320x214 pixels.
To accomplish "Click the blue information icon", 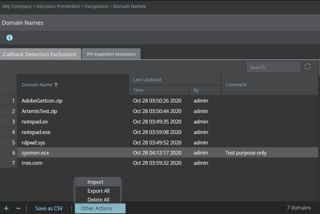I will click(10, 37).
